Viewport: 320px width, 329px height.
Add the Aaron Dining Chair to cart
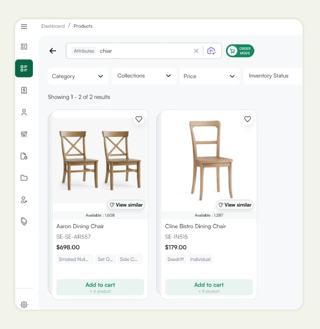(100, 287)
